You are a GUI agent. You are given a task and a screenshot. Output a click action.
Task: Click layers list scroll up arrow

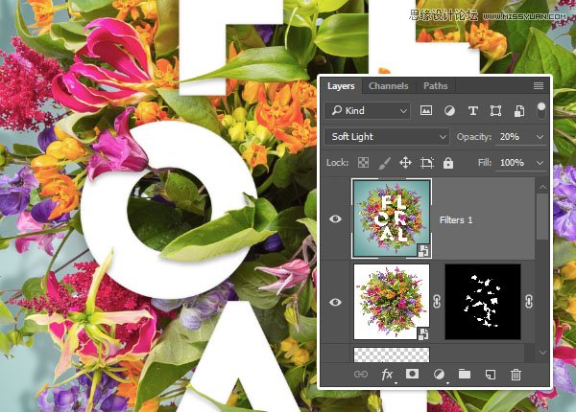[542, 187]
